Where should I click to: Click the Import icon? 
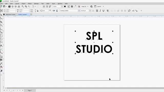[44, 6]
